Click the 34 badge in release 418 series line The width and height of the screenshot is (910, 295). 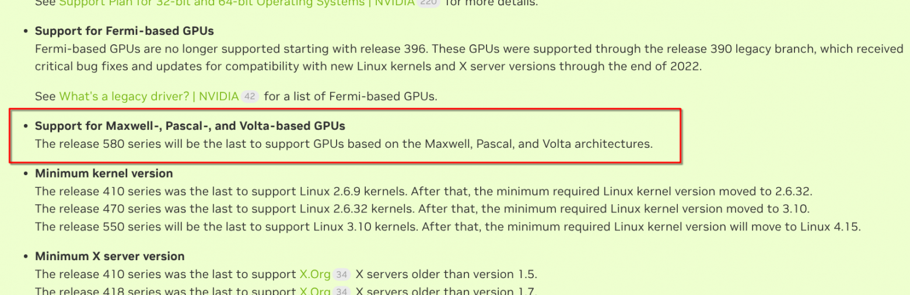click(x=342, y=292)
